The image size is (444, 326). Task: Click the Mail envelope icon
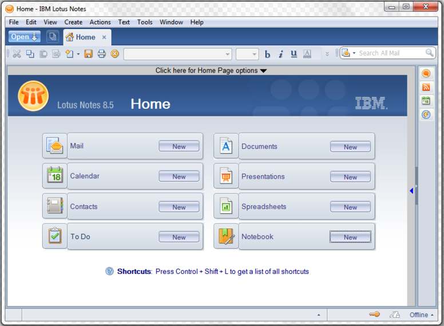55,146
